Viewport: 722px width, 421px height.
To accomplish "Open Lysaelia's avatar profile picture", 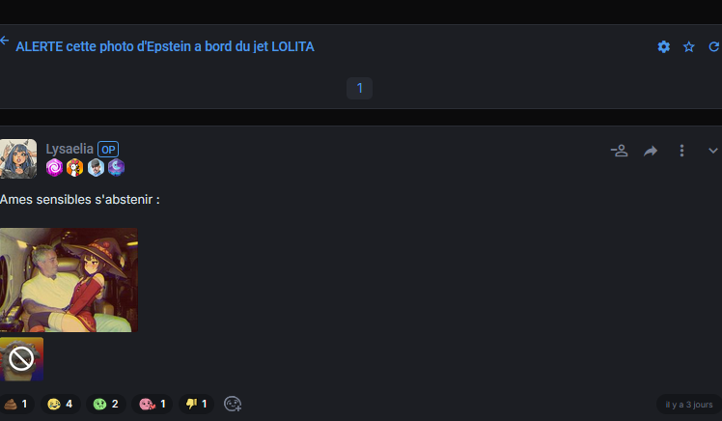I will point(18,158).
